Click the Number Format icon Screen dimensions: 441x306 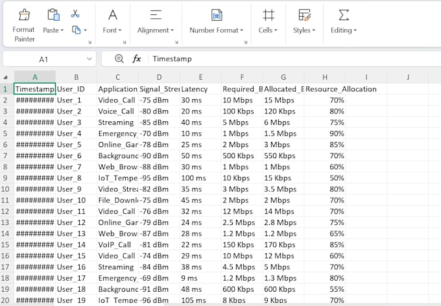click(x=216, y=15)
